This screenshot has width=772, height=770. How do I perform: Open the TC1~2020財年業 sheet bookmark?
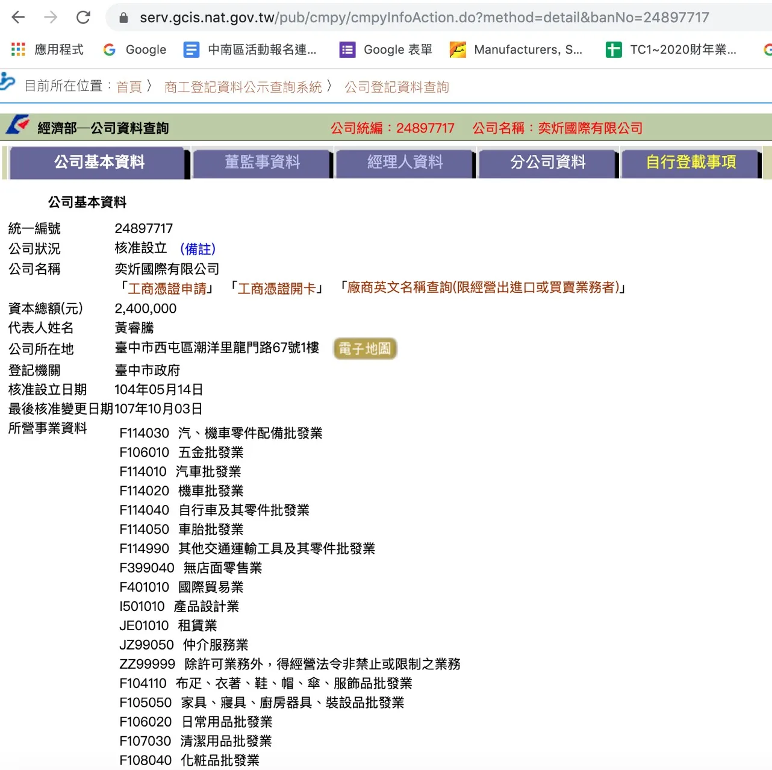[671, 49]
